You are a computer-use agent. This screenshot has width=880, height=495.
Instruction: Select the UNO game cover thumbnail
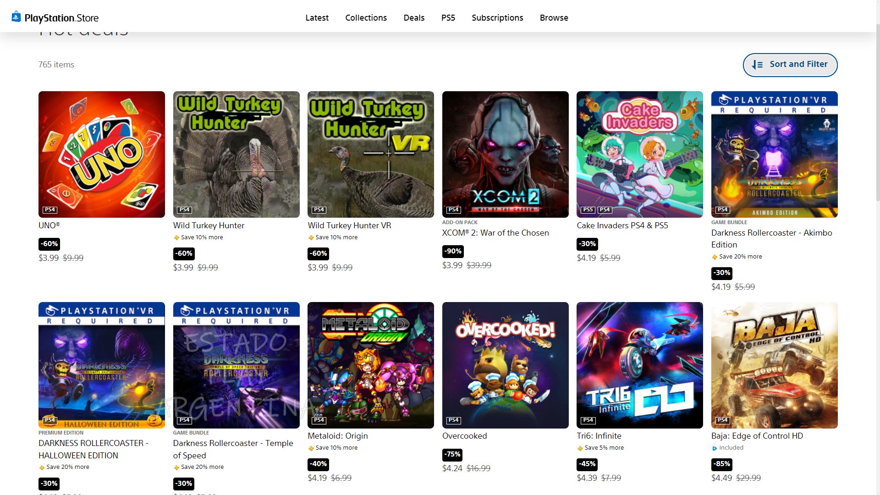(102, 154)
